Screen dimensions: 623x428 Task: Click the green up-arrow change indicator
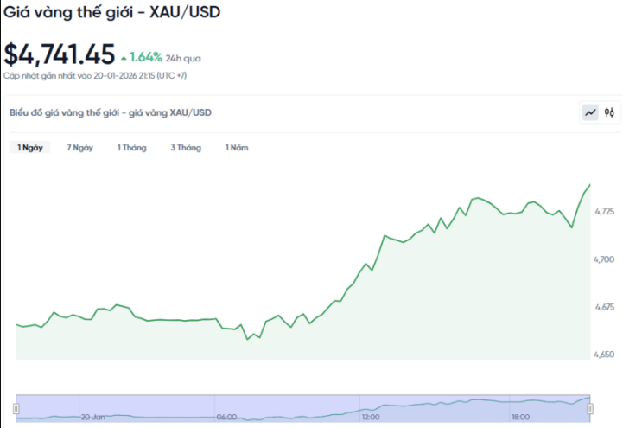124,58
